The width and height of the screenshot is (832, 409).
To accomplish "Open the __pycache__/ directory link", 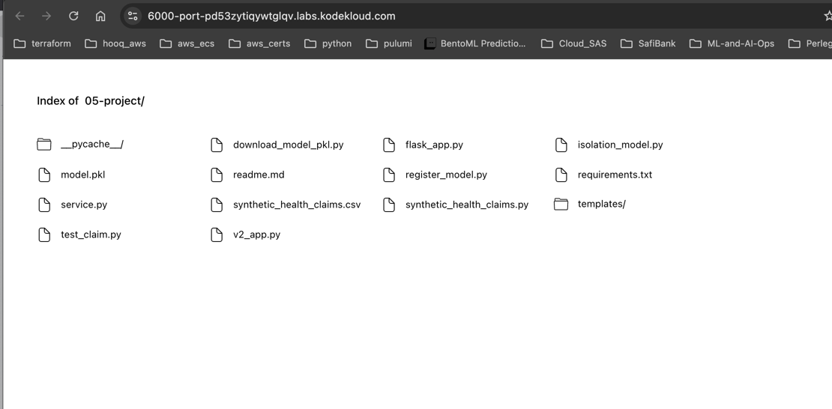I will coord(91,145).
